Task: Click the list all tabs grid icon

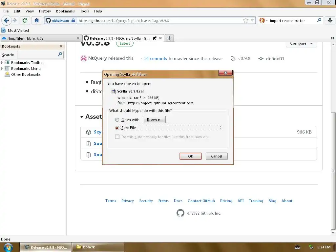Action: [333, 38]
